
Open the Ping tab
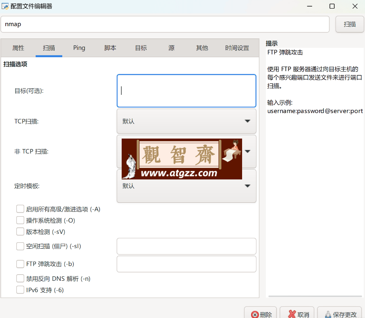click(79, 48)
